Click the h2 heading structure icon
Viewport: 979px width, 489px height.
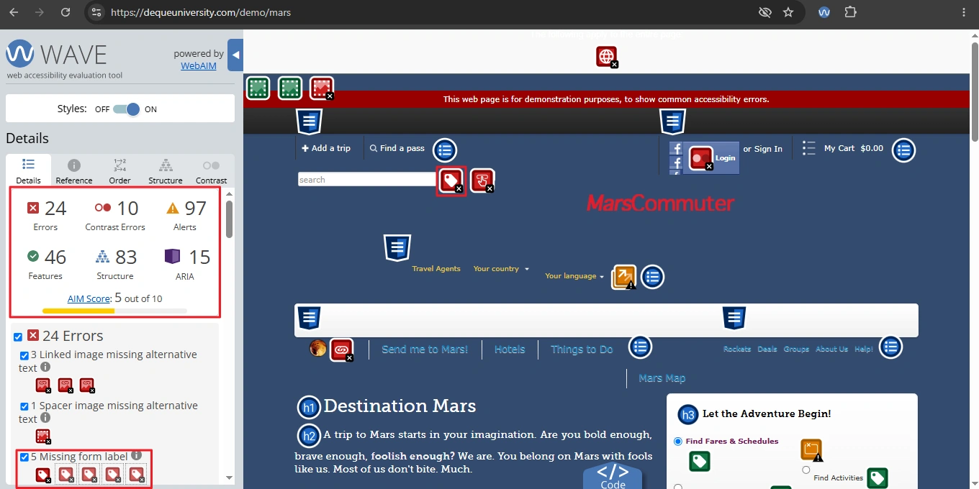pyautogui.click(x=310, y=436)
